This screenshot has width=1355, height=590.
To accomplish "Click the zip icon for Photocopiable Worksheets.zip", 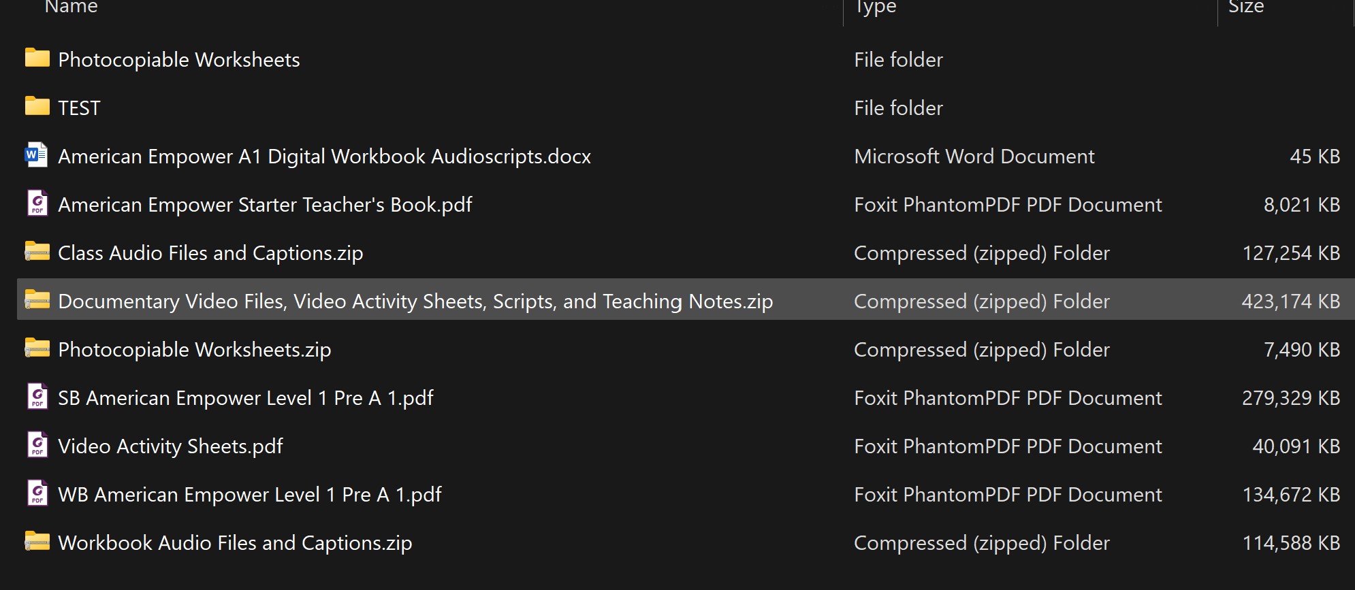I will [x=37, y=348].
